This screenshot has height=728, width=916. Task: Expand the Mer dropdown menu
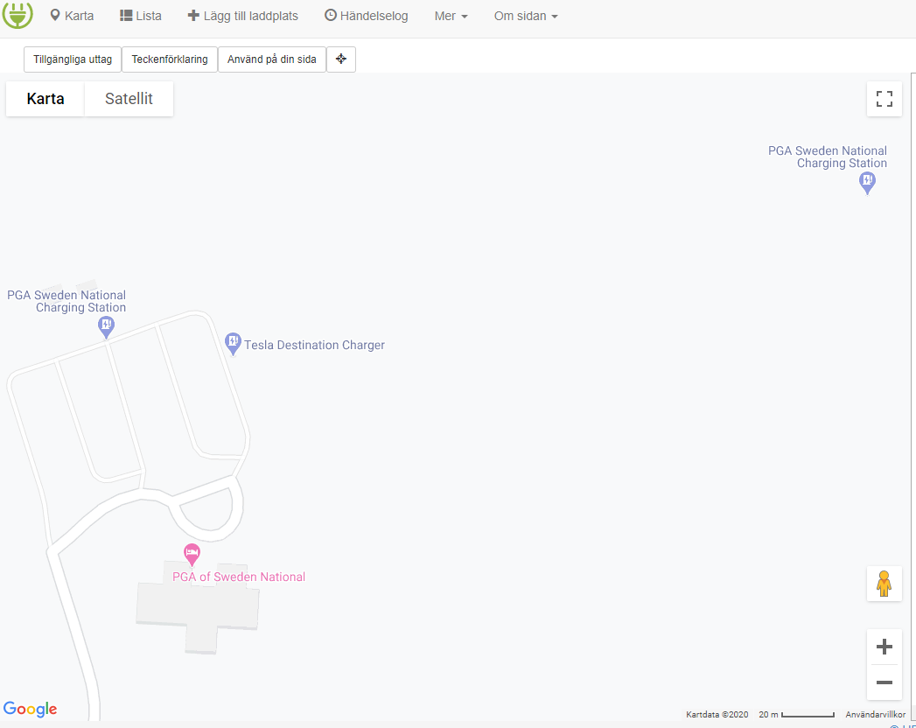451,16
